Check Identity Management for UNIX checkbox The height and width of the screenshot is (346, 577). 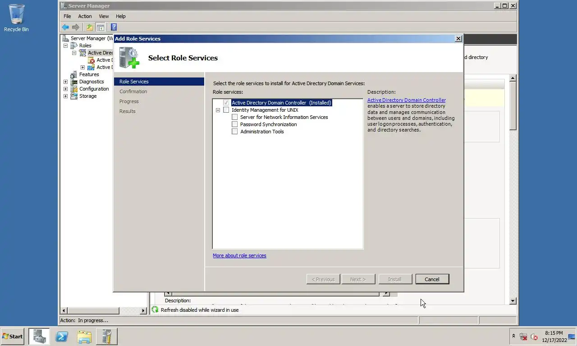226,110
